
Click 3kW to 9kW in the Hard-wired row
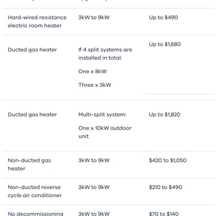tap(94, 17)
